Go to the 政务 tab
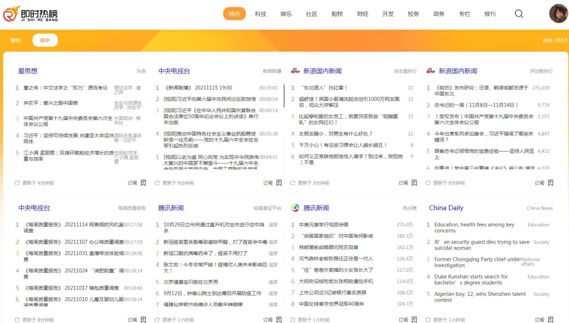 coord(439,14)
